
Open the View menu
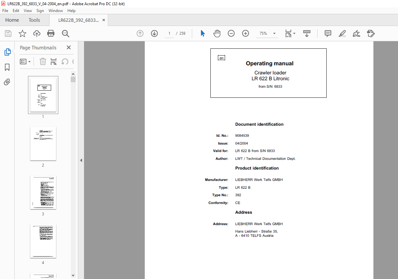(x=28, y=11)
